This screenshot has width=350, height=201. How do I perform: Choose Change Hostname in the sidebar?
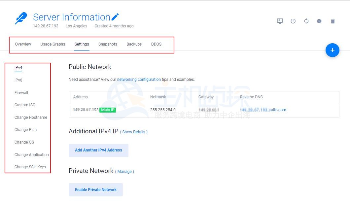coord(31,117)
